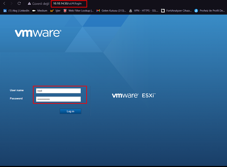Open the İşler bookmarks label
The width and height of the screenshot is (227, 167).
coord(58,11)
